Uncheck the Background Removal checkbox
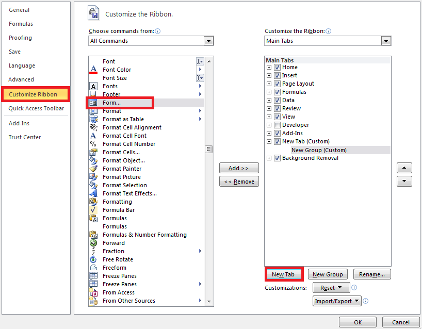422x329 pixels. point(277,158)
